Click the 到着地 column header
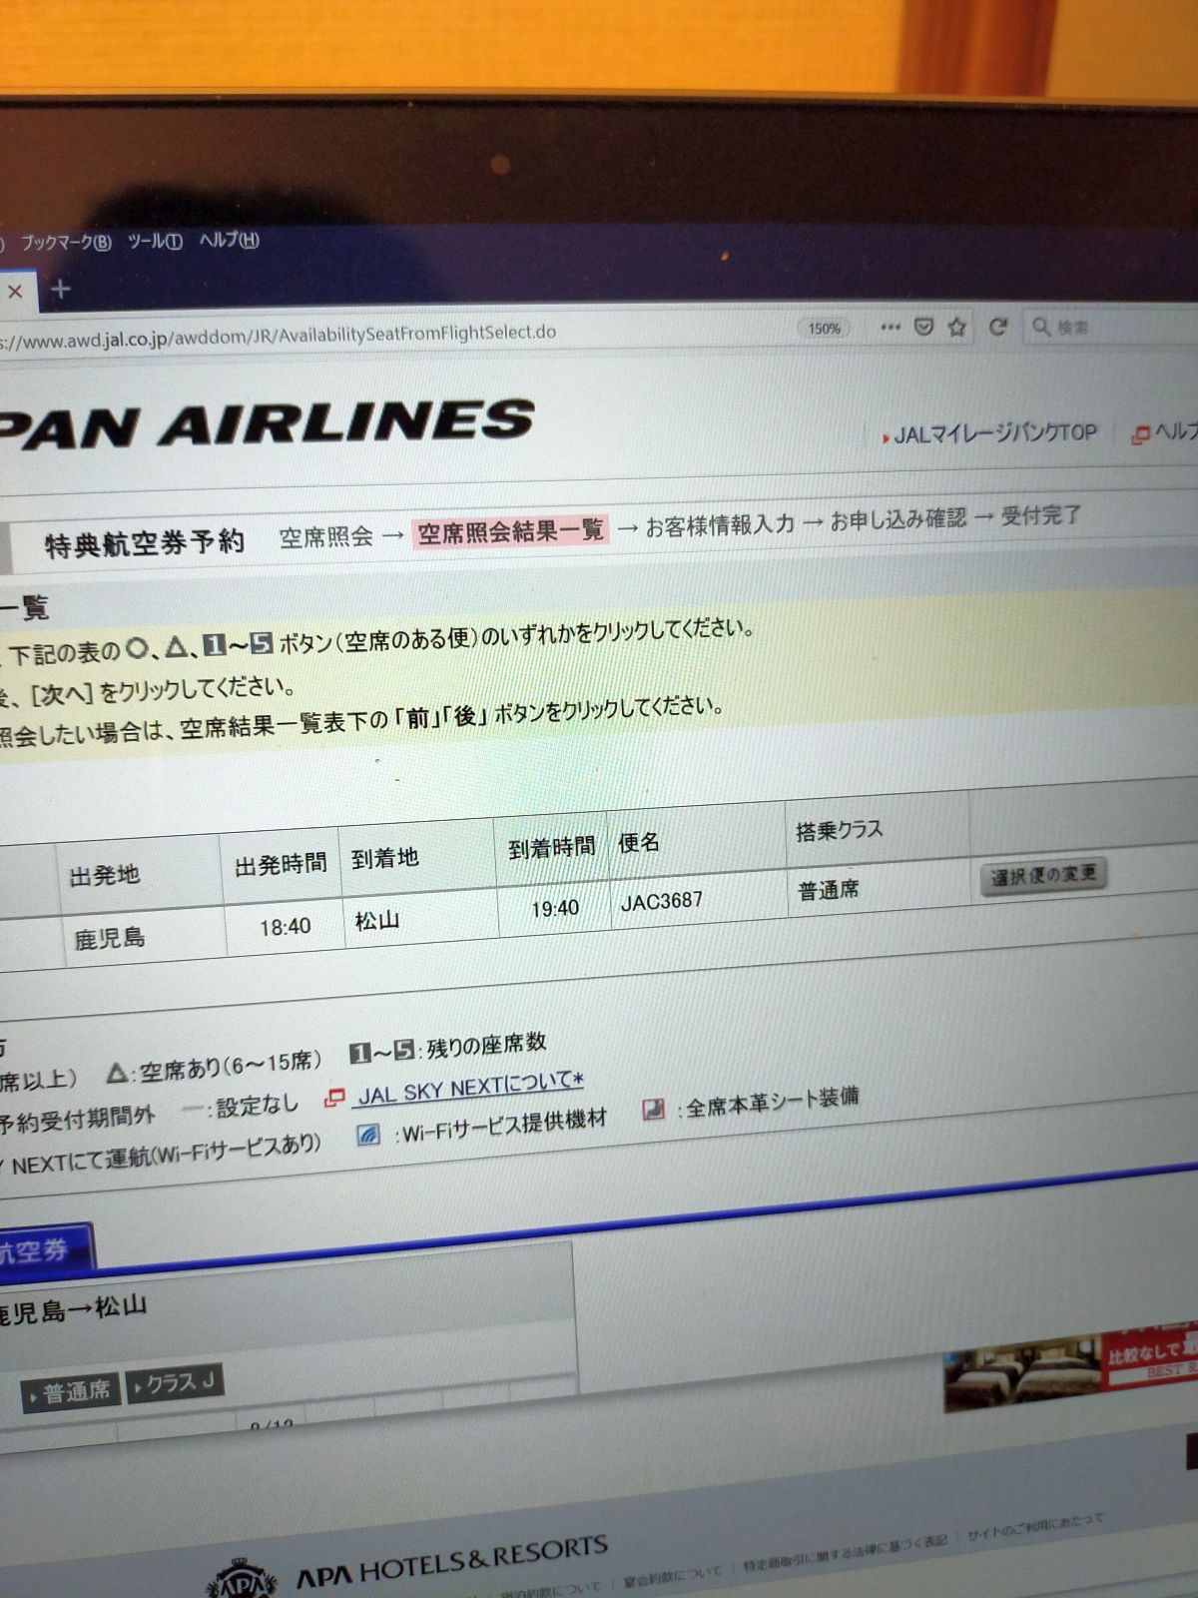Viewport: 1198px width, 1598px height. pyautogui.click(x=385, y=859)
